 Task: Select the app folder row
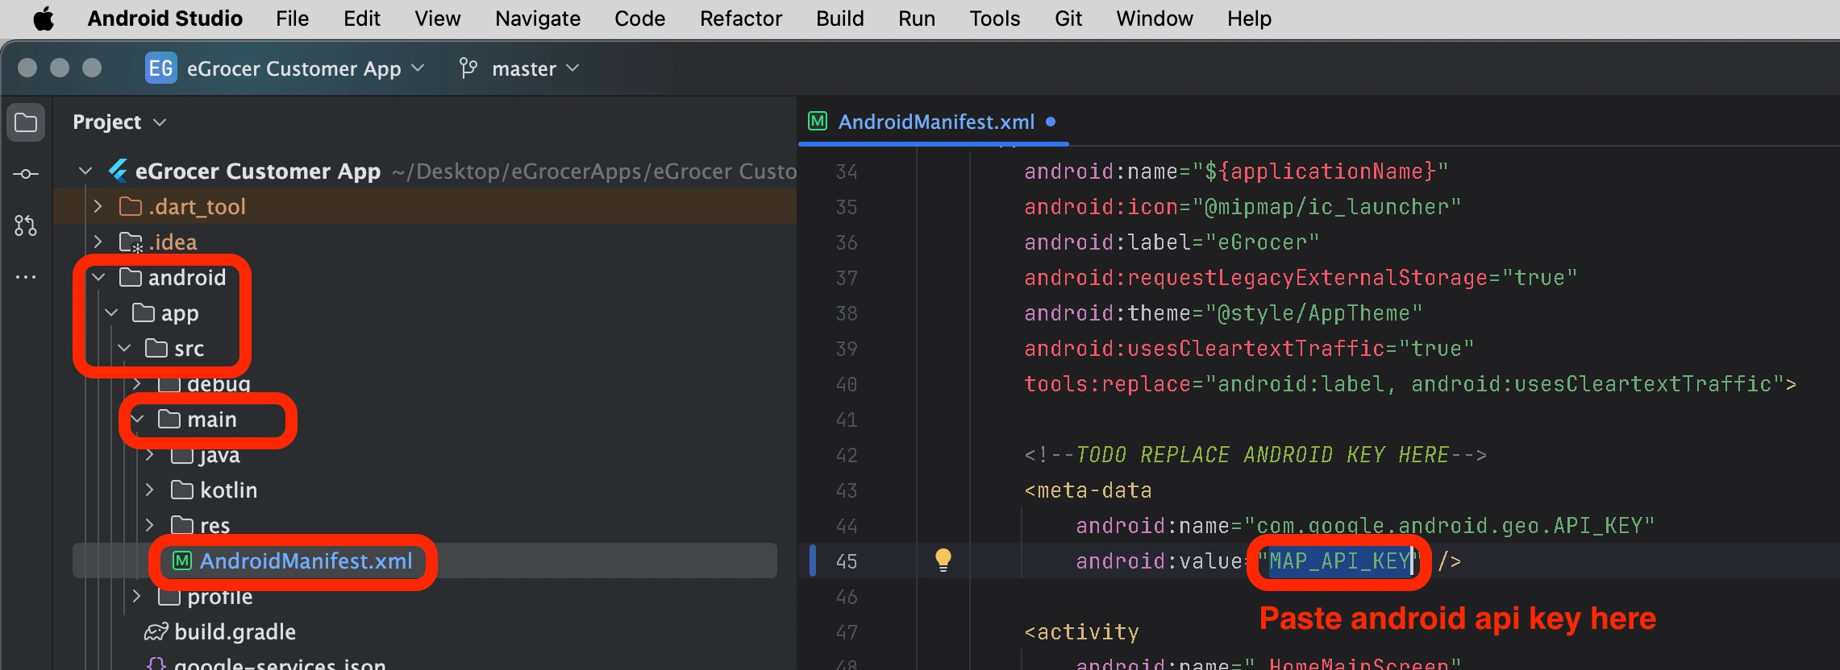tap(425, 312)
